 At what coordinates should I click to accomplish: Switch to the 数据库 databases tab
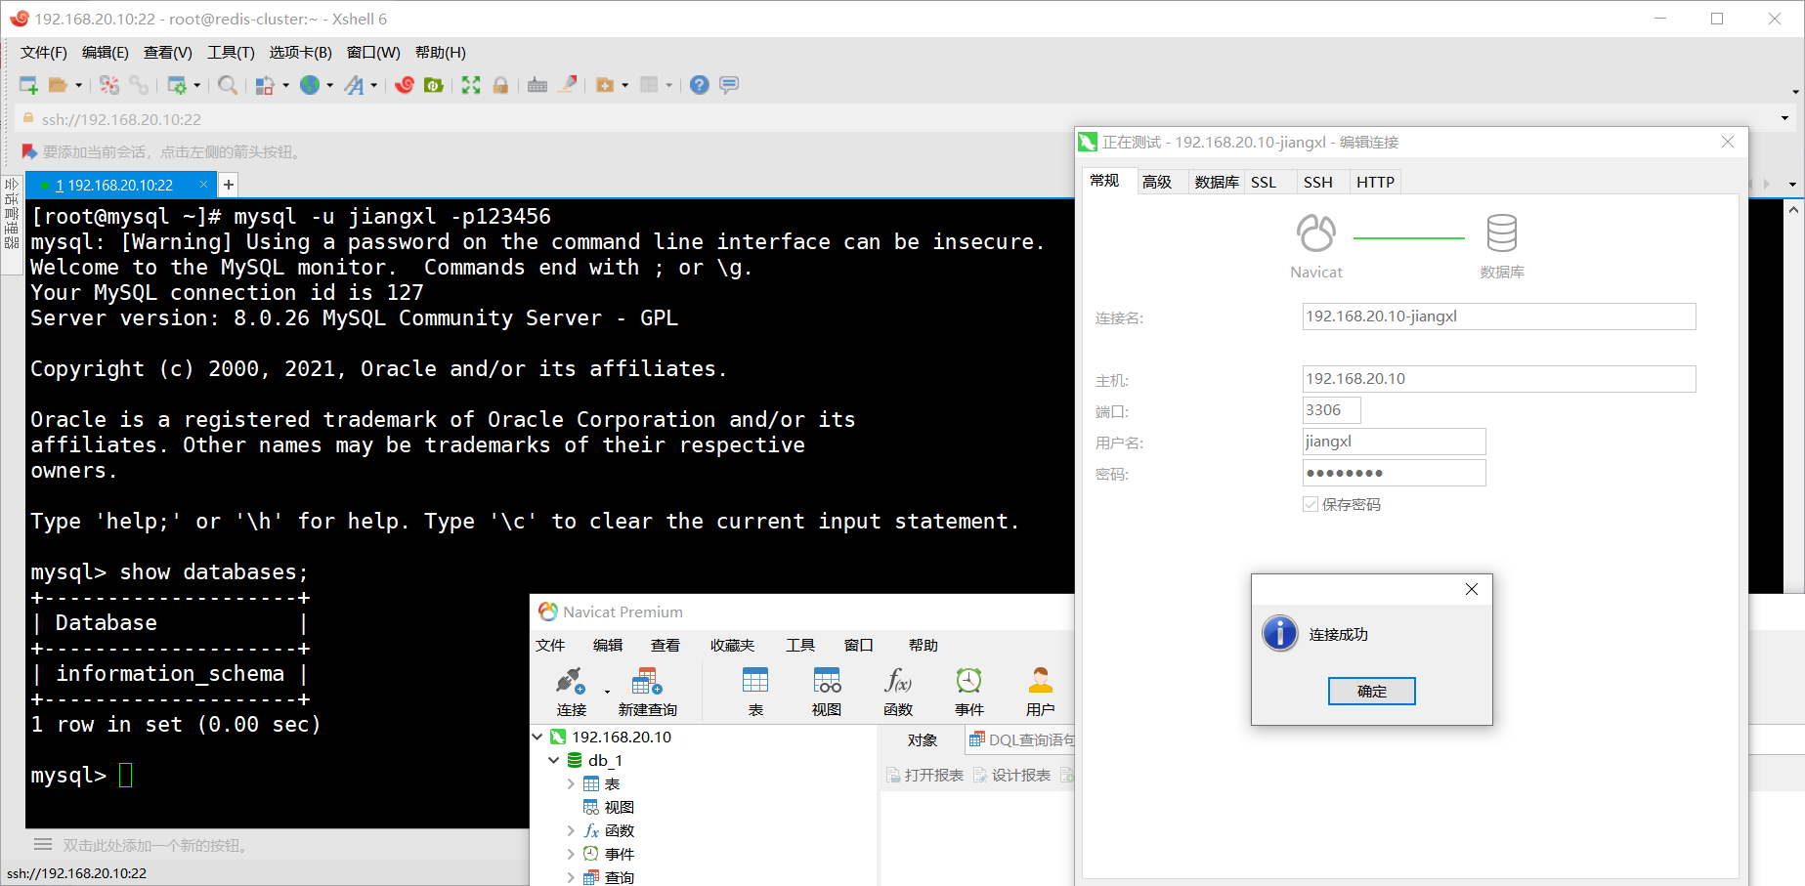pyautogui.click(x=1217, y=182)
